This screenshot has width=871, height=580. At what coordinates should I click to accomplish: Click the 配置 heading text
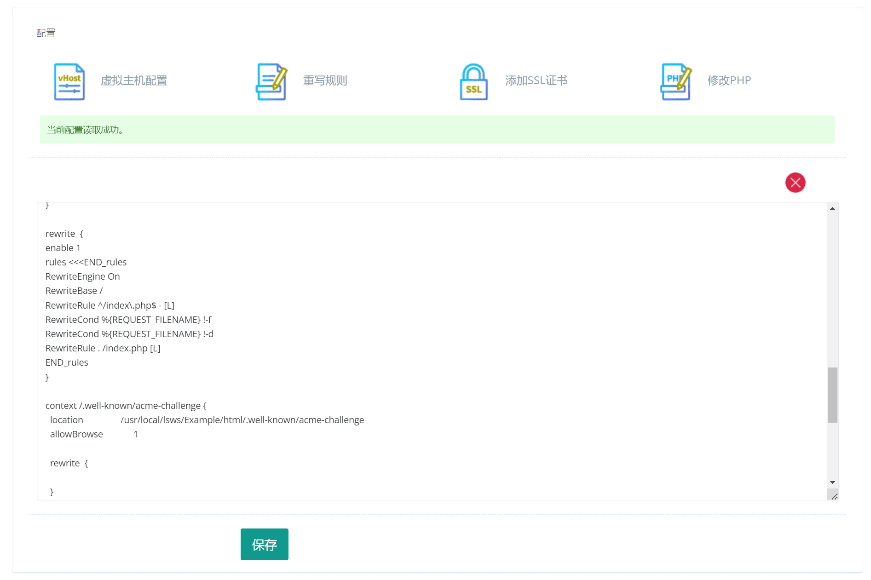(x=45, y=33)
